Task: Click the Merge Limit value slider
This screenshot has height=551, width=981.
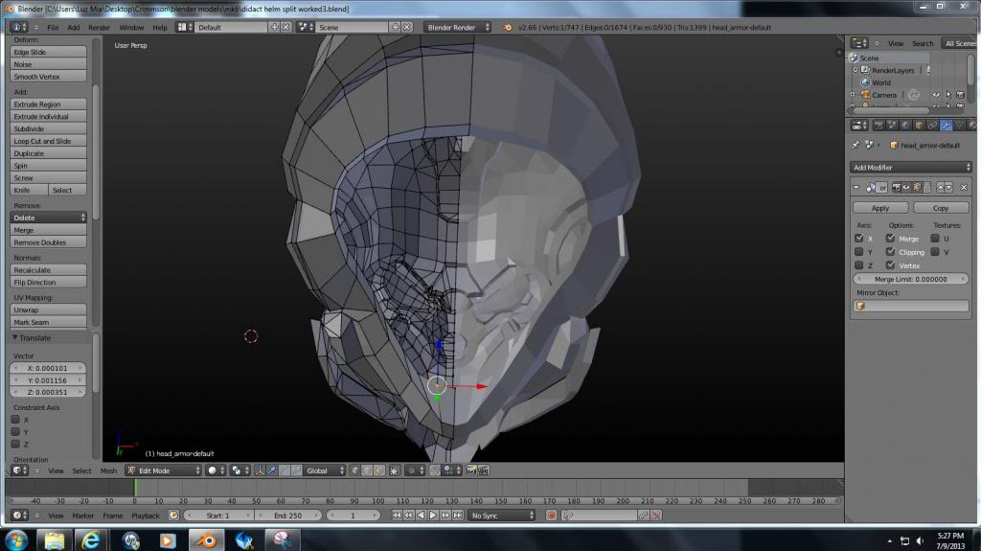Action: (911, 279)
